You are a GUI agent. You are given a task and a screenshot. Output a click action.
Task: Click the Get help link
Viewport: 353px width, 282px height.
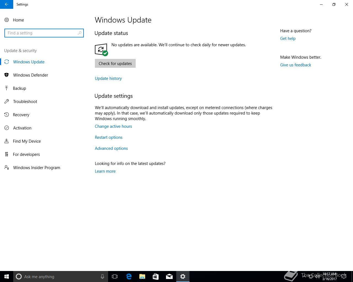tap(288, 39)
